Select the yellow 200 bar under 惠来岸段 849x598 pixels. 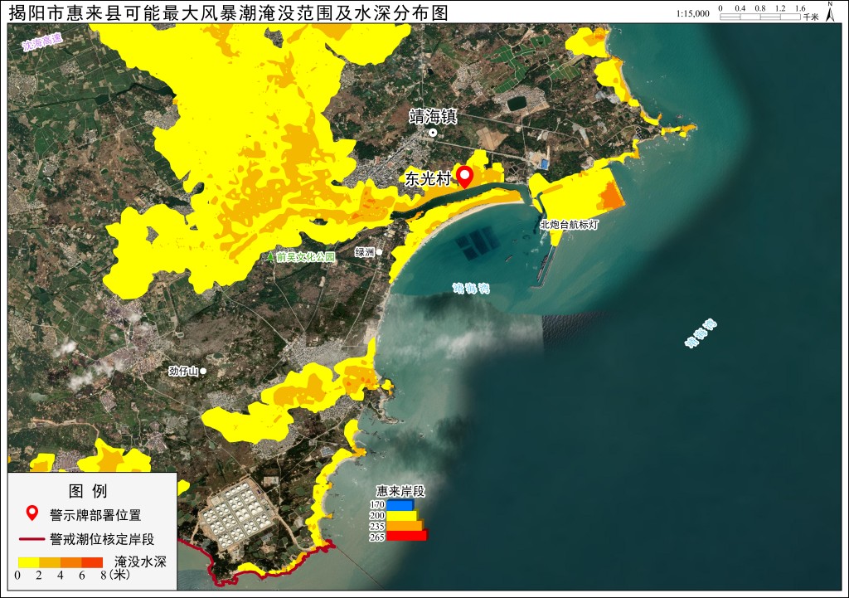coord(402,515)
